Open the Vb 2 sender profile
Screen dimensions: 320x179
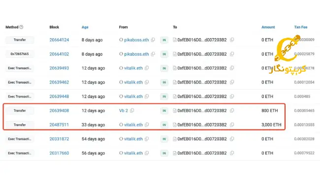pos(124,111)
